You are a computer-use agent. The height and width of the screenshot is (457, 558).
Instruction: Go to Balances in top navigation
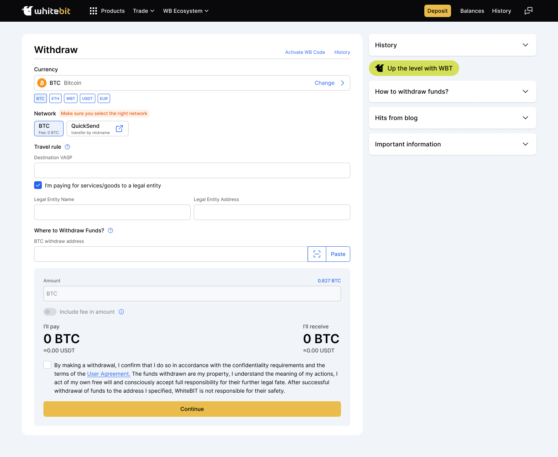pyautogui.click(x=472, y=11)
